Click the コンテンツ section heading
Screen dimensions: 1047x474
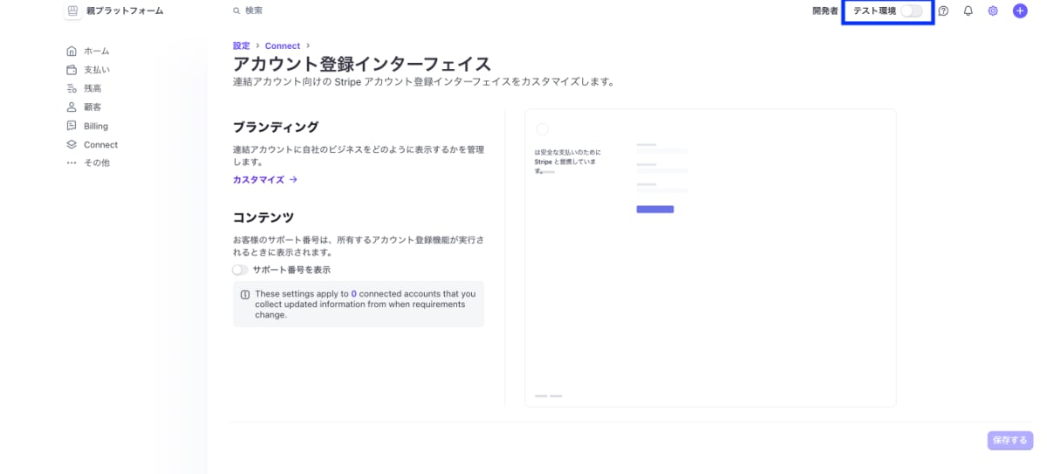click(263, 216)
